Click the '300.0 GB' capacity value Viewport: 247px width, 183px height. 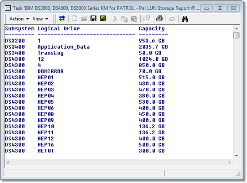click(152, 151)
